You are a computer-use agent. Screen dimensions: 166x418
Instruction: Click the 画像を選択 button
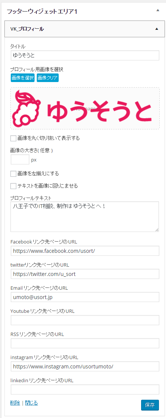(x=23, y=78)
